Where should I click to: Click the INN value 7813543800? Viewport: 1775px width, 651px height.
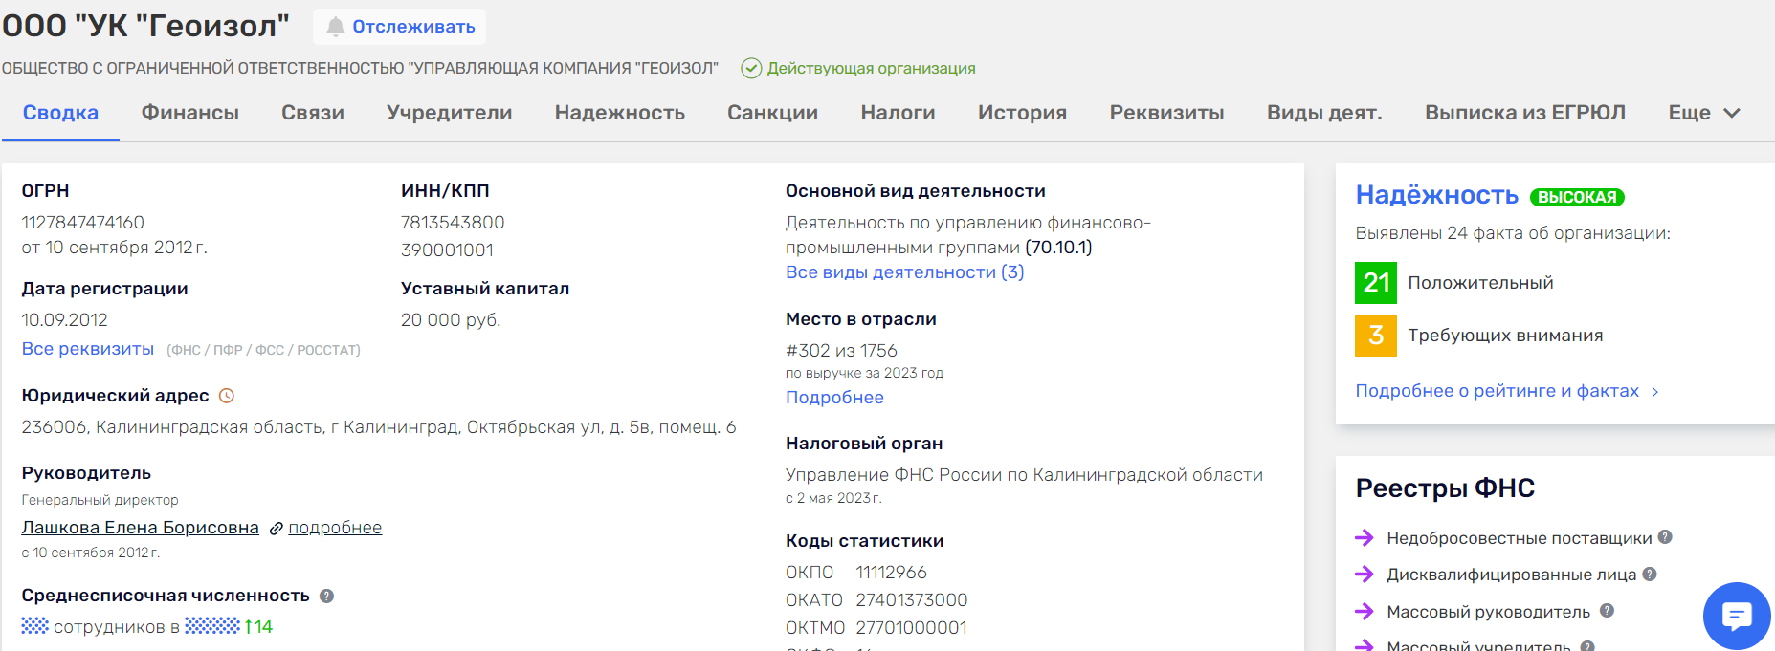coord(453,223)
